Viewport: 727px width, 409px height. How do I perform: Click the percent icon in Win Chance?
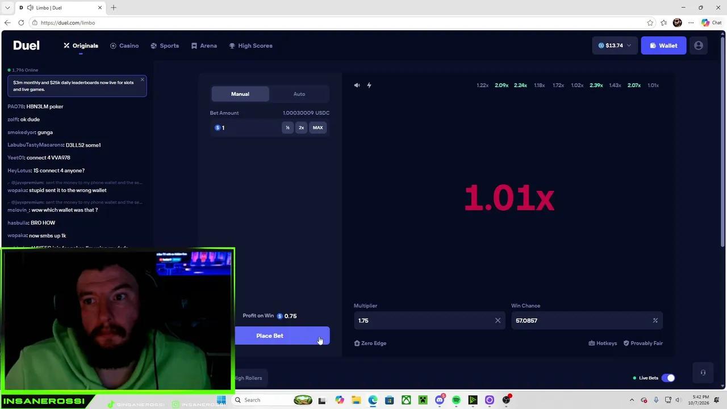coord(655,320)
